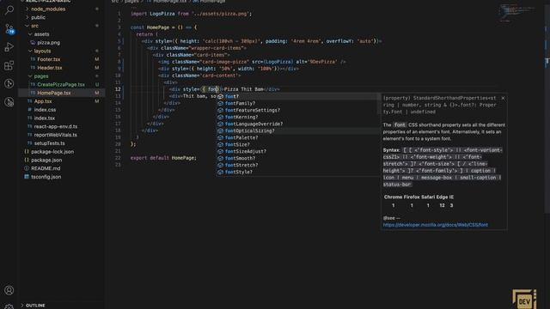This screenshot has width=550, height=309.
Task: Select the fontFamily? suggestion
Action: (x=298, y=103)
